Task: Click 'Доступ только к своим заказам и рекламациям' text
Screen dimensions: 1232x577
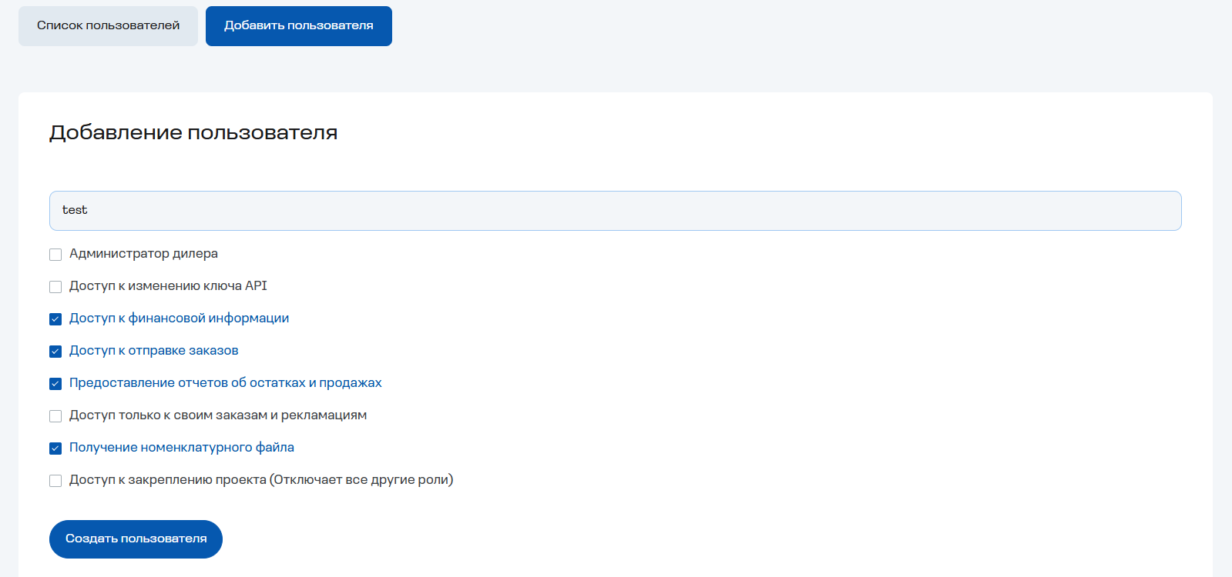Action: tap(217, 415)
